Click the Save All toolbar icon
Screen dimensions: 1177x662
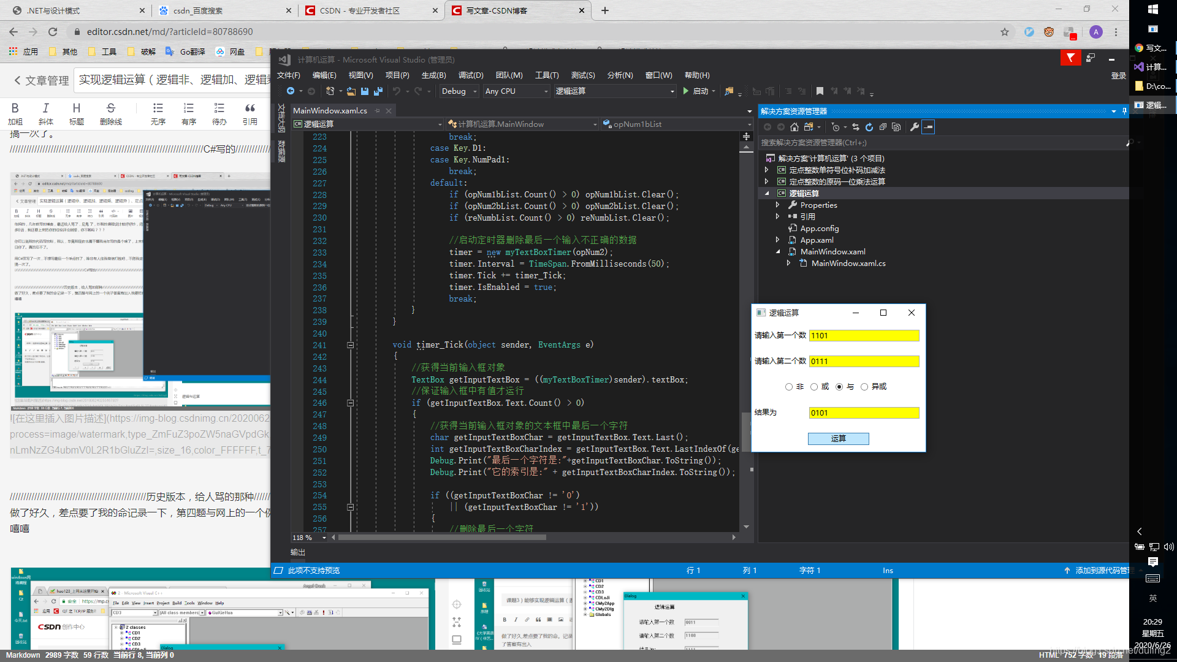378,91
